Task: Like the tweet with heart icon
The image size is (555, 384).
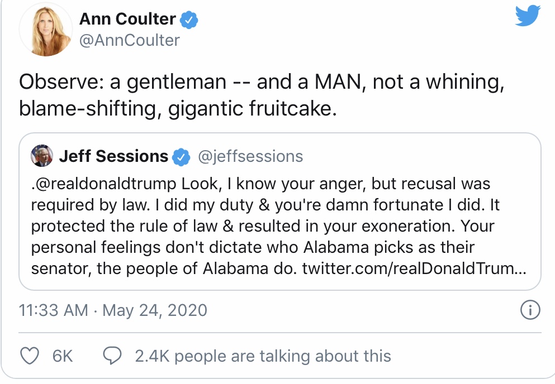Action: point(30,356)
